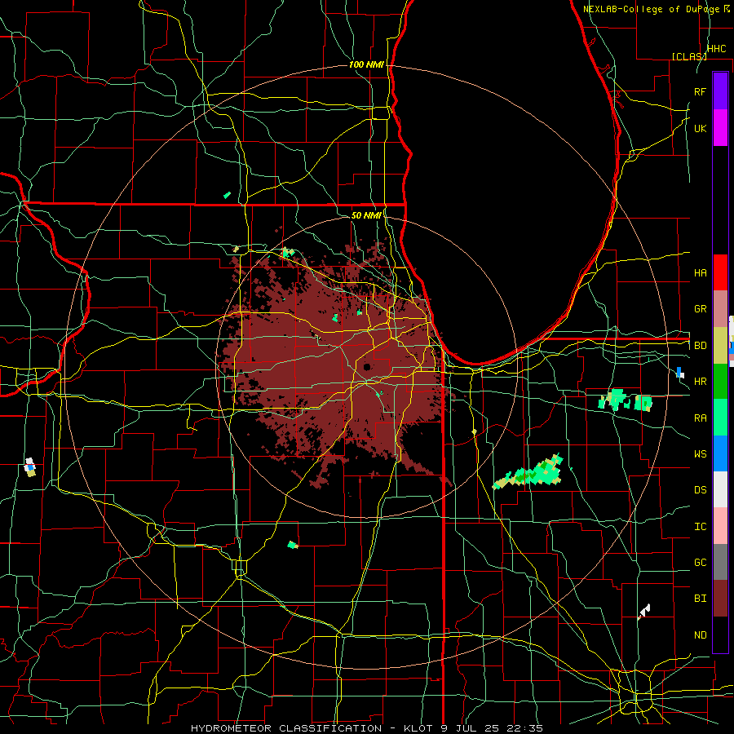Click the GC legend label
The height and width of the screenshot is (734, 734).
(700, 563)
